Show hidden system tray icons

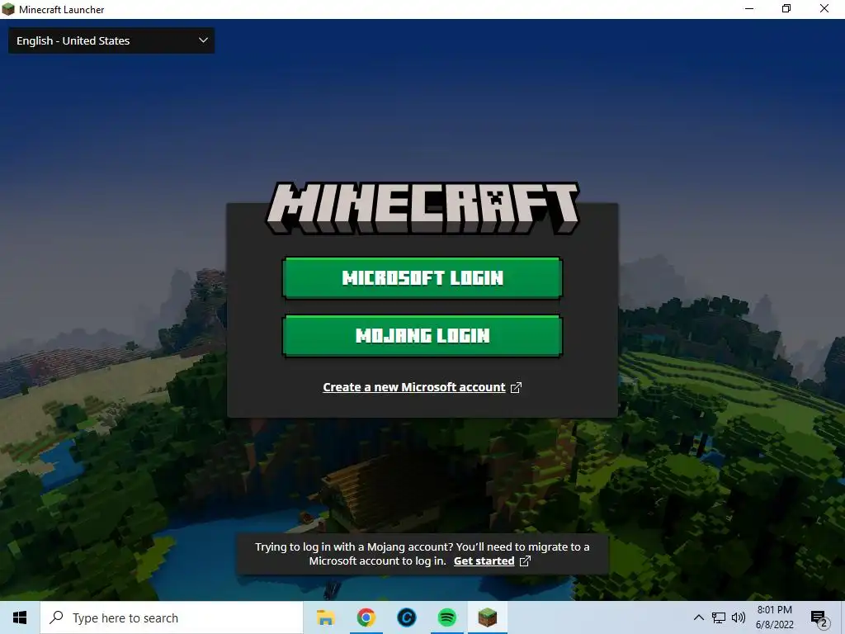click(698, 617)
